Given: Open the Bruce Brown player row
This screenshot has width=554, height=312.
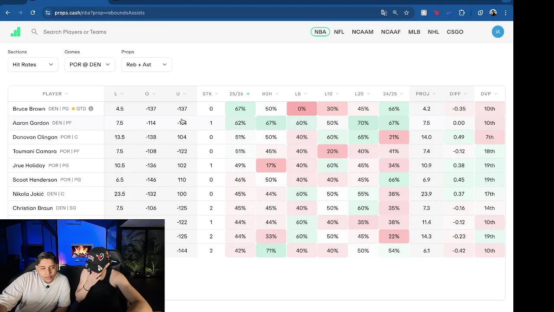Looking at the screenshot, I should [256, 109].
